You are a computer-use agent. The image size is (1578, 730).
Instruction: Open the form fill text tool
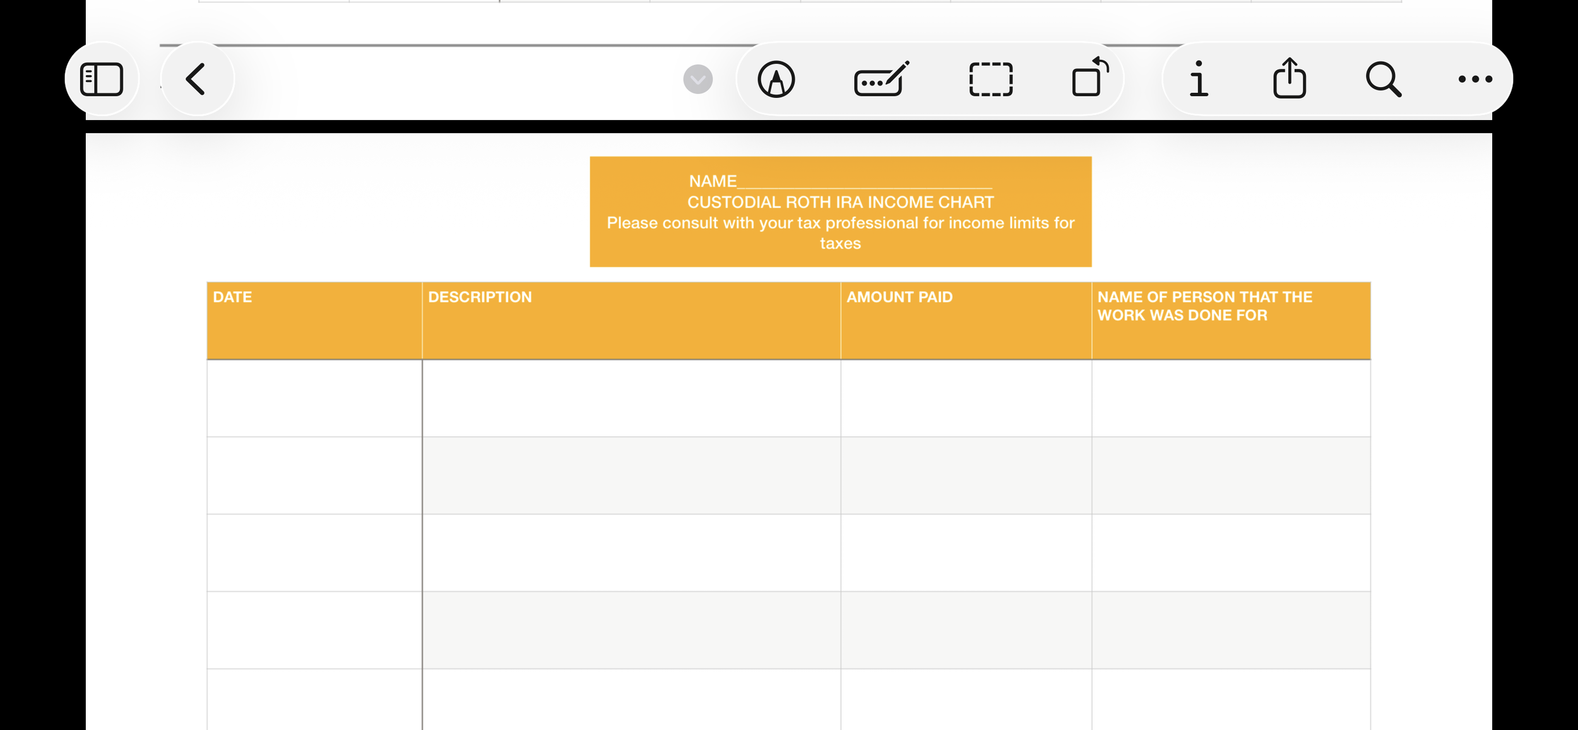pyautogui.click(x=881, y=80)
